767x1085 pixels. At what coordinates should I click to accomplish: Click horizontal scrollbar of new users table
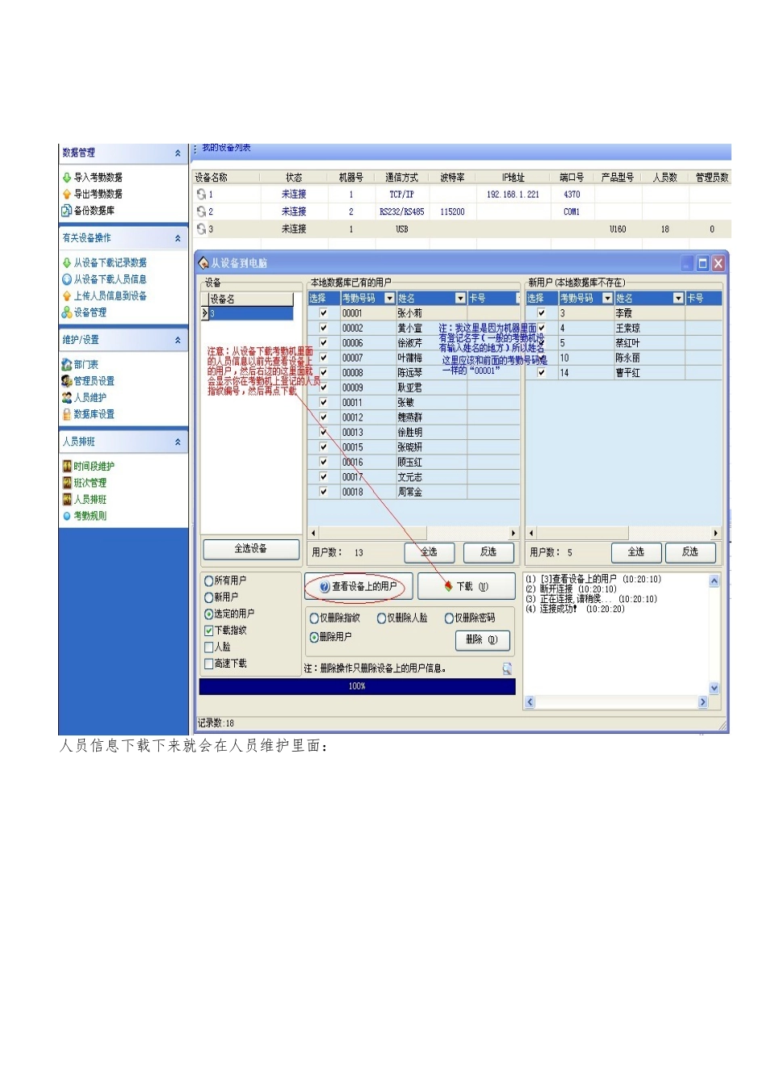coord(622,533)
